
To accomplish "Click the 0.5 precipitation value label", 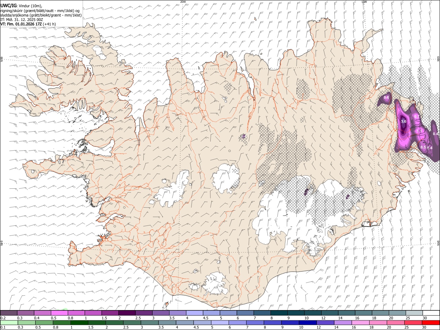I will click(x=423, y=147).
